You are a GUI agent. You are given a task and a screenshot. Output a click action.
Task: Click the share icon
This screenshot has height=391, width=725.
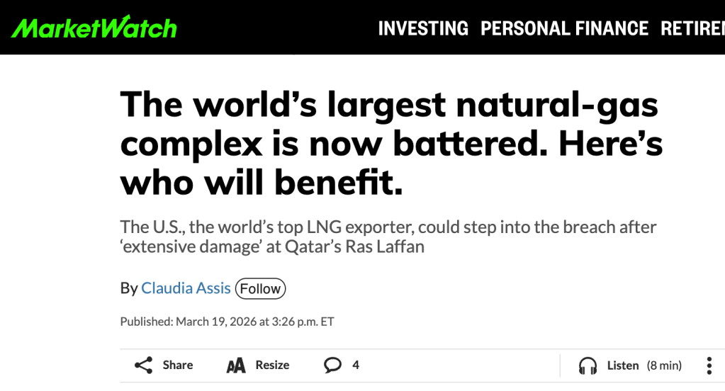click(144, 365)
